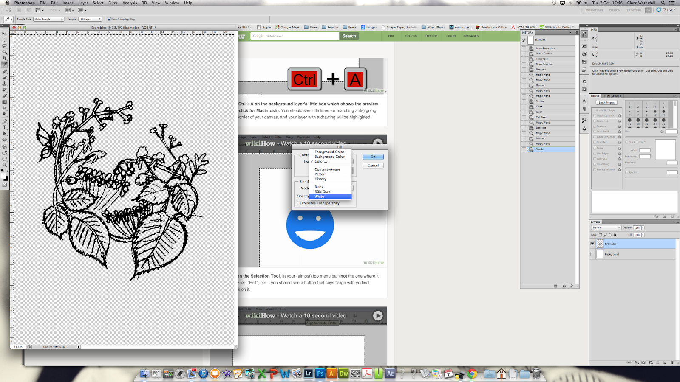680x382 pixels.
Task: Select the Horizontal Type tool
Action: click(x=4, y=127)
